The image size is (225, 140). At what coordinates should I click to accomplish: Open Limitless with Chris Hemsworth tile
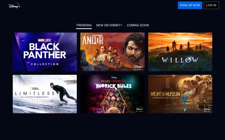point(45,94)
